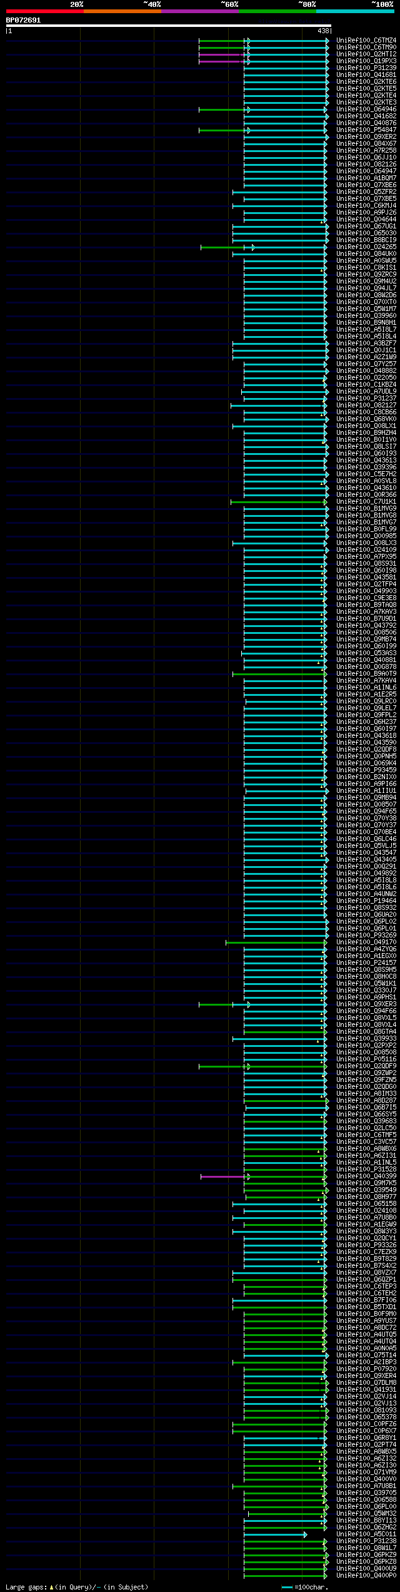Open hit UniRef100_Q41681
Screen dimensions: 400x1592
[366, 75]
